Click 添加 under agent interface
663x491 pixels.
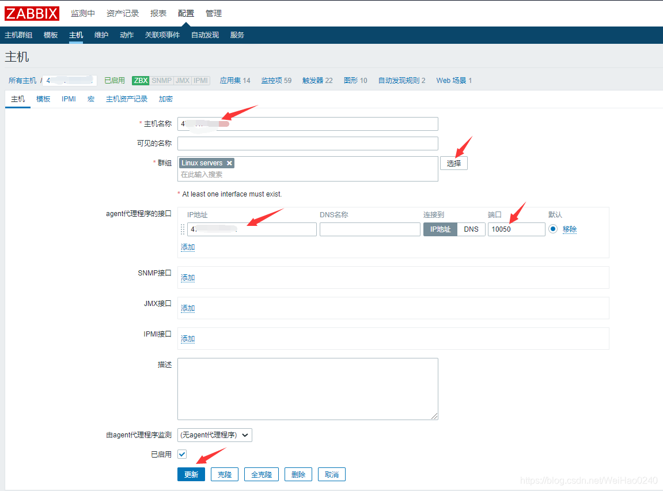coord(188,247)
